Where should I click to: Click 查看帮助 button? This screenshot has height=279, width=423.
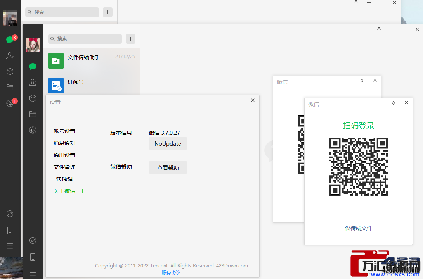168,167
